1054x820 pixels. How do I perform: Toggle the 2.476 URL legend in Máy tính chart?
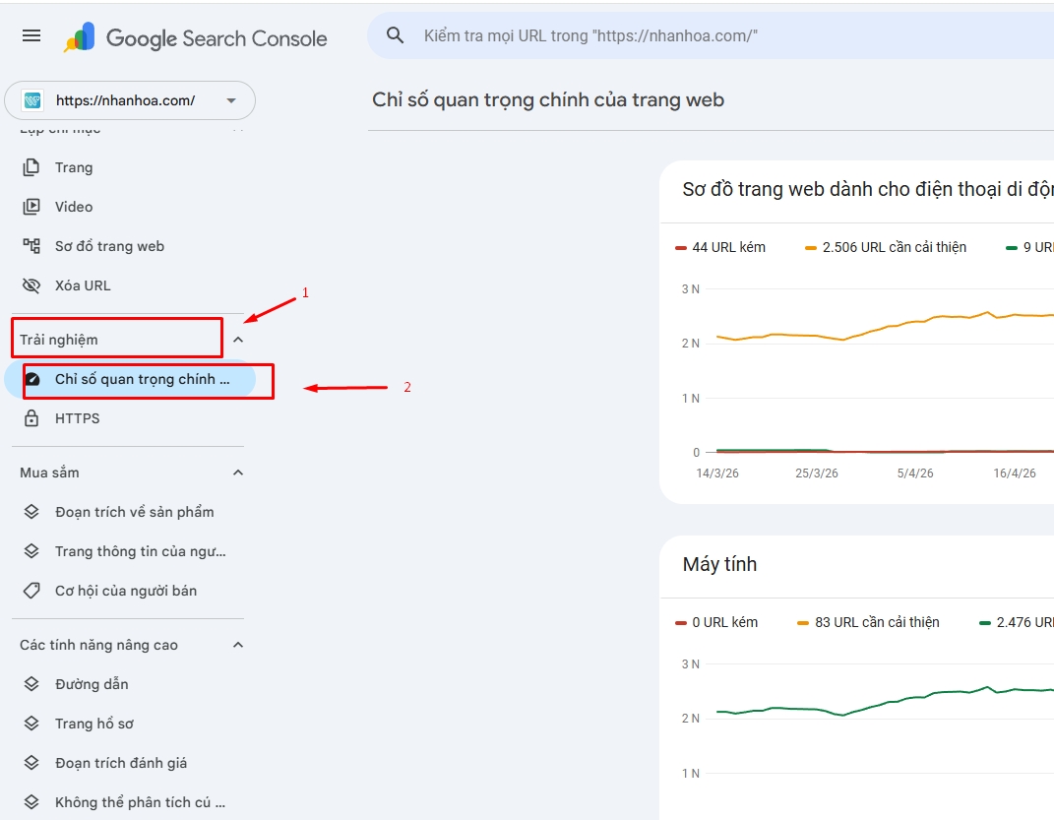[1017, 622]
